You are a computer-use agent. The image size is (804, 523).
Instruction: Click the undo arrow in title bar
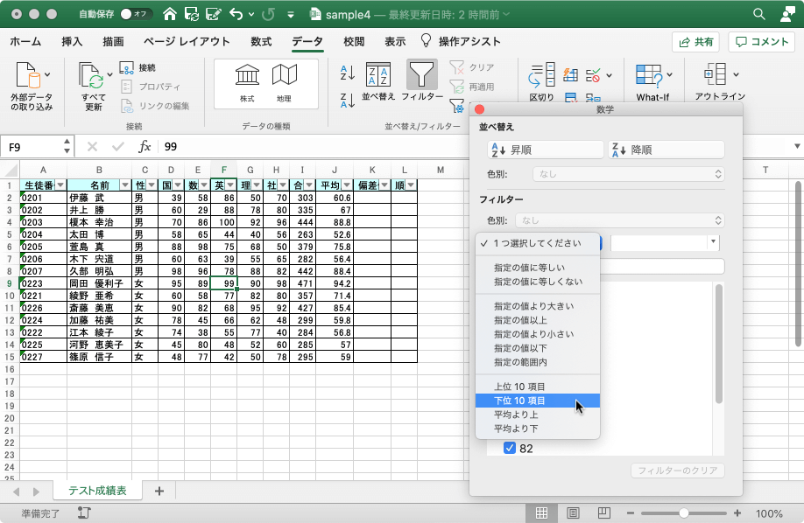236,14
